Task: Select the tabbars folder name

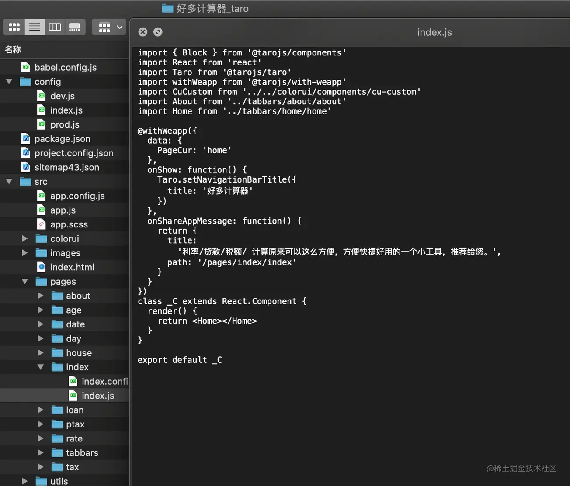Action: point(82,453)
